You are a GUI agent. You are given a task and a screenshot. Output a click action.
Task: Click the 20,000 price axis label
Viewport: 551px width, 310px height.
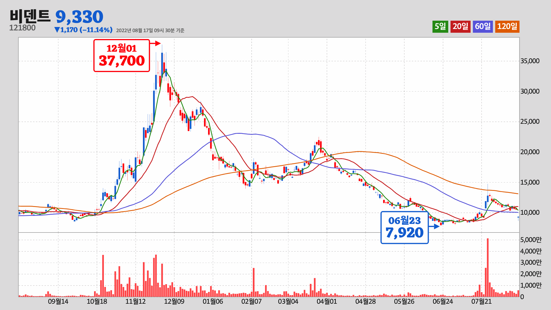point(530,152)
